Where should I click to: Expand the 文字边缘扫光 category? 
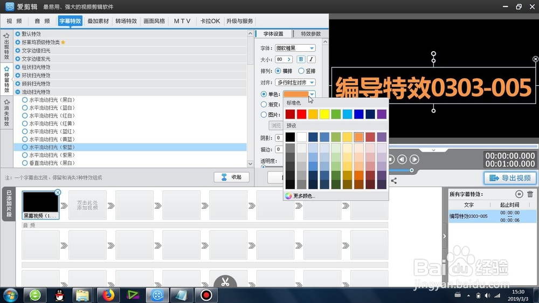[18, 50]
